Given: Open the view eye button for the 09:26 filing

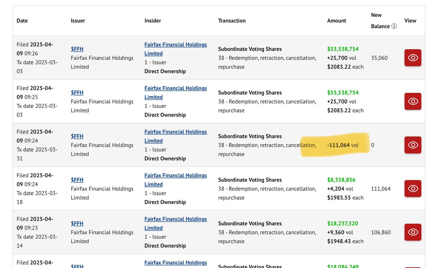Looking at the screenshot, I should (x=413, y=58).
